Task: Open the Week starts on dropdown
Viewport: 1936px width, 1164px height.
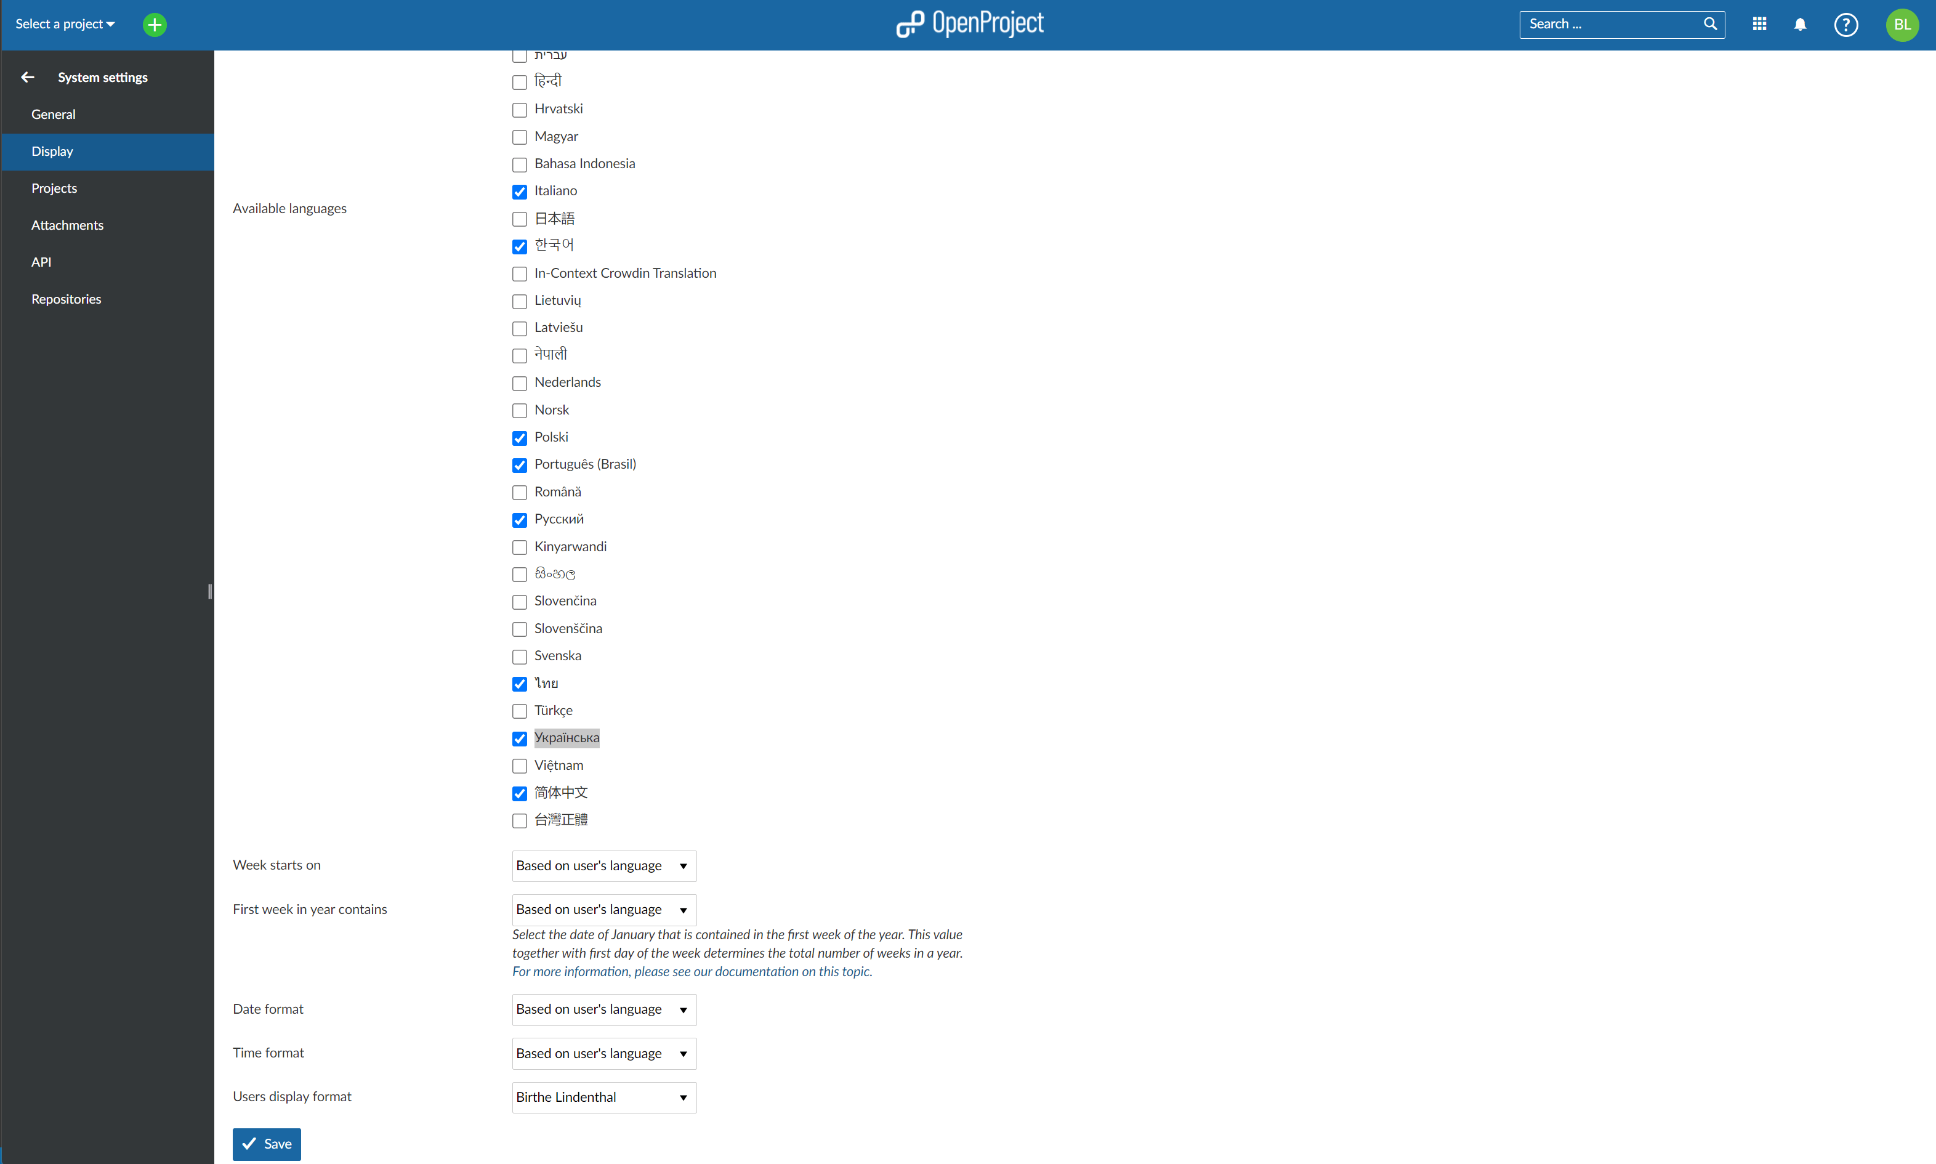Action: 603,865
